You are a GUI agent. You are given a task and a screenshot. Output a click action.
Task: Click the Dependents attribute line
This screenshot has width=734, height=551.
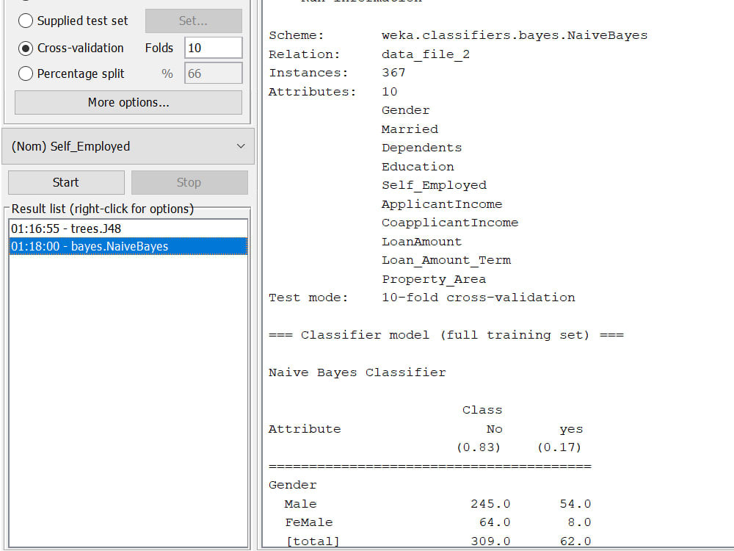tap(422, 148)
